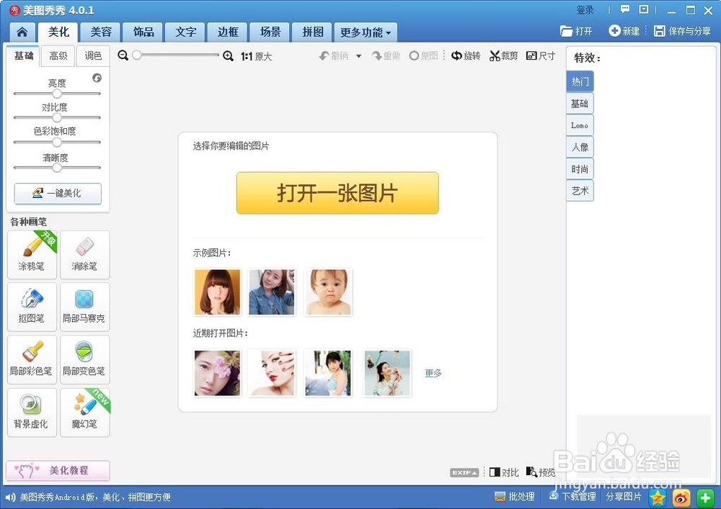The width and height of the screenshot is (721, 509).
Task: Switch to the 文字 text tab
Action: pyautogui.click(x=186, y=32)
